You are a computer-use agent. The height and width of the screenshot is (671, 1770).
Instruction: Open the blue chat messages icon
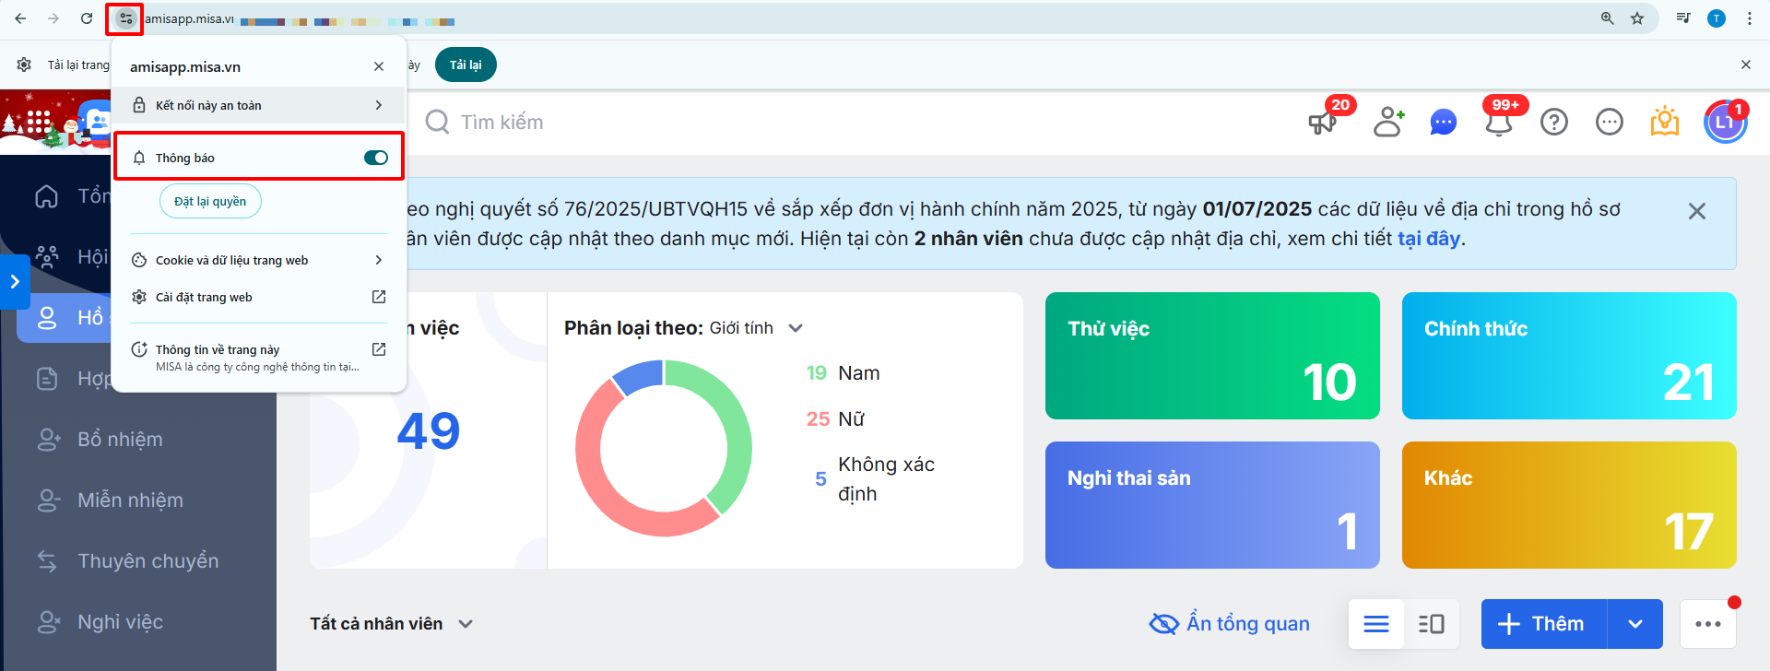pos(1443,122)
